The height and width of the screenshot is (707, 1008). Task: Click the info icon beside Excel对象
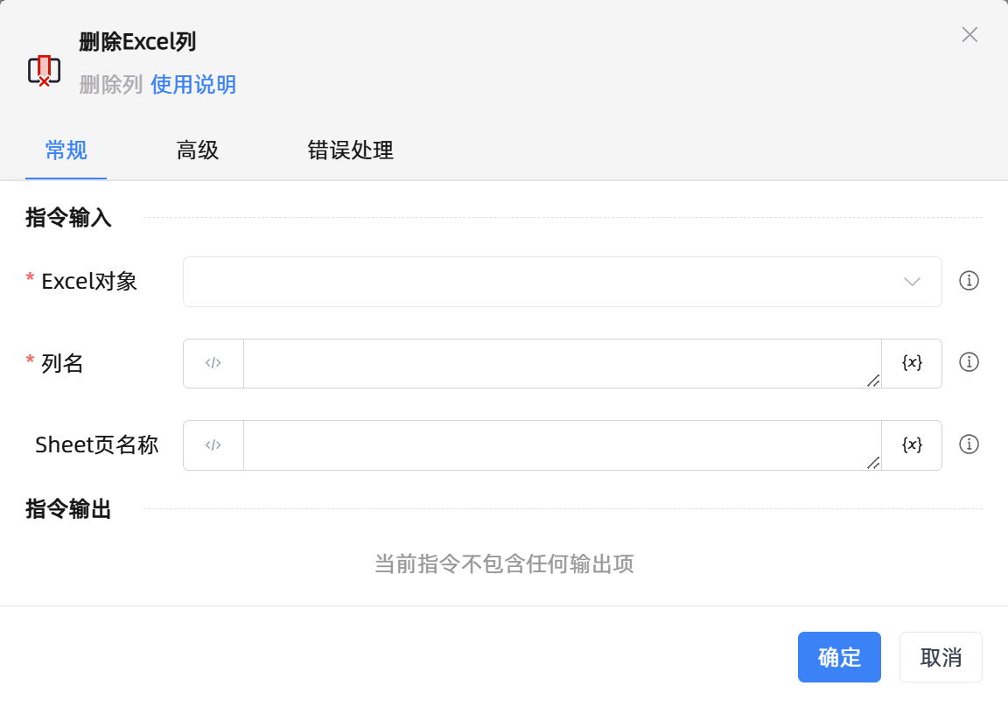coord(969,281)
